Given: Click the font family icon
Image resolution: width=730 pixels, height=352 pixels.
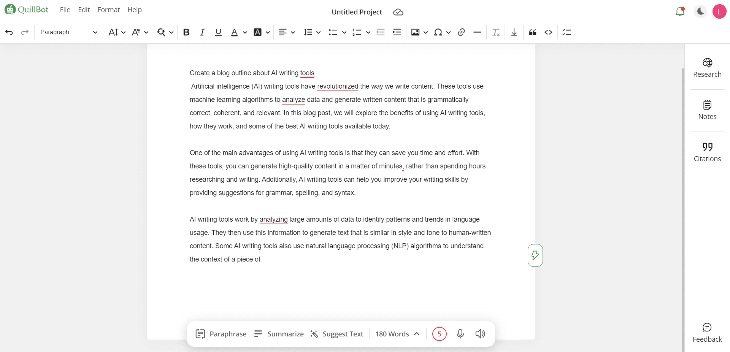Looking at the screenshot, I should 136,32.
